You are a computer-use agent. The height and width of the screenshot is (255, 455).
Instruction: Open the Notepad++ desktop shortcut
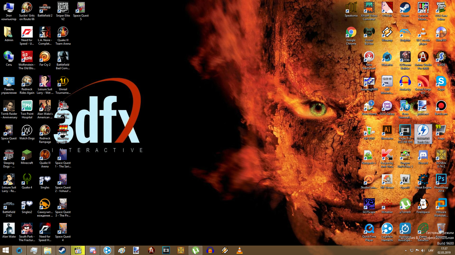[x=369, y=157]
